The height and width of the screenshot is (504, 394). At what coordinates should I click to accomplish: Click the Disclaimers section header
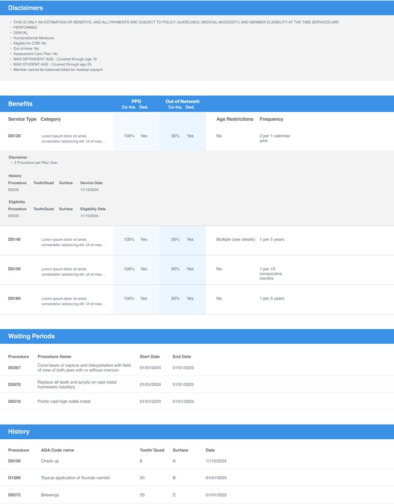25,8
